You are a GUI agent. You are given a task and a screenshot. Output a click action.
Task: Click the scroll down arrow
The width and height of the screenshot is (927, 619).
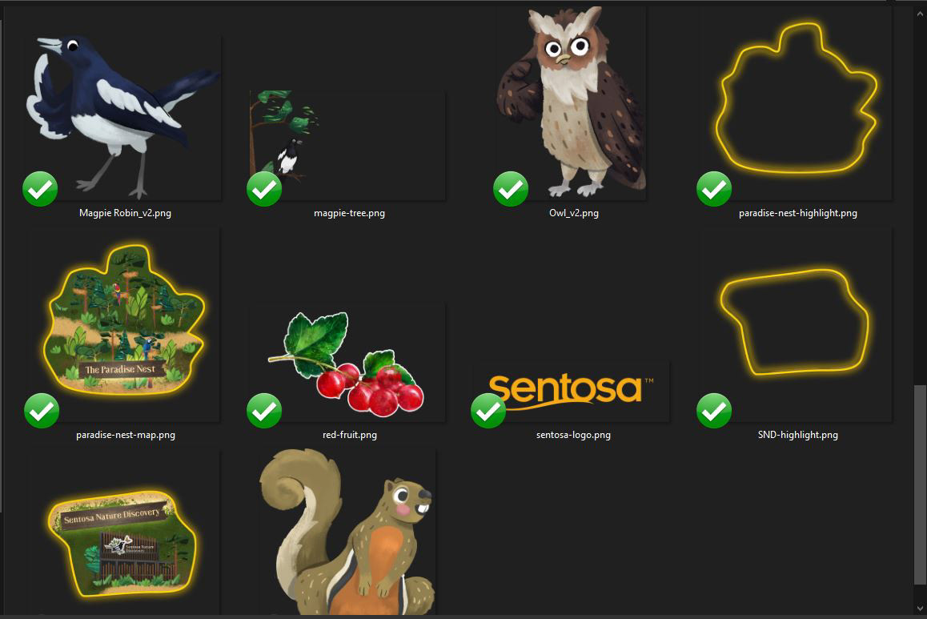[x=919, y=609]
